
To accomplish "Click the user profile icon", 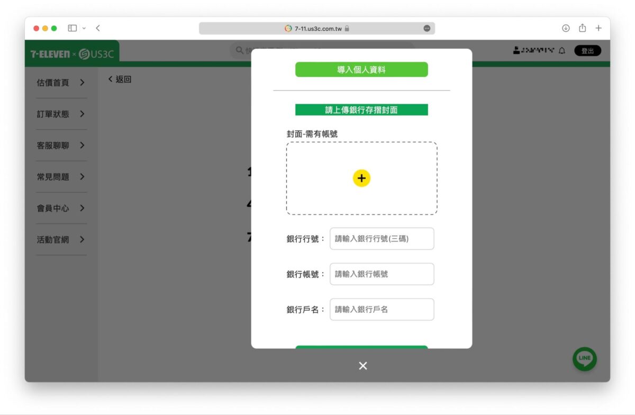I will coord(516,51).
